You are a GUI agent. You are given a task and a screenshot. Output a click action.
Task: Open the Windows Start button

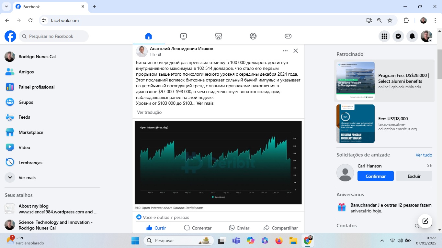coord(135,241)
